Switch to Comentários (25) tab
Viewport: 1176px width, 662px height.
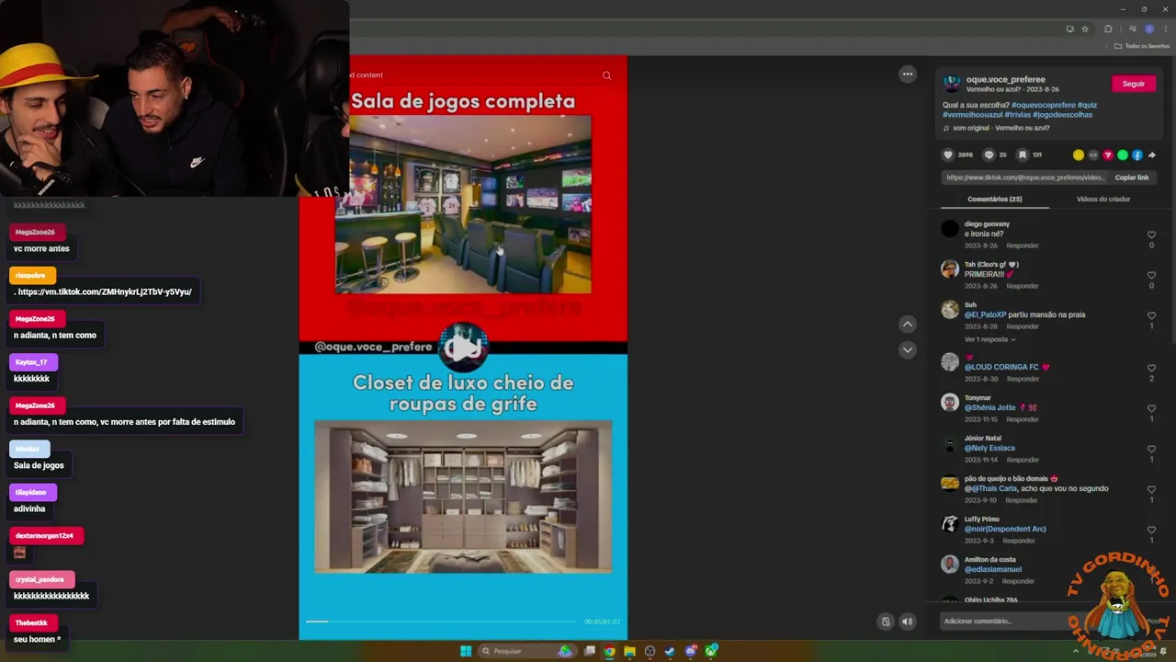coord(995,199)
